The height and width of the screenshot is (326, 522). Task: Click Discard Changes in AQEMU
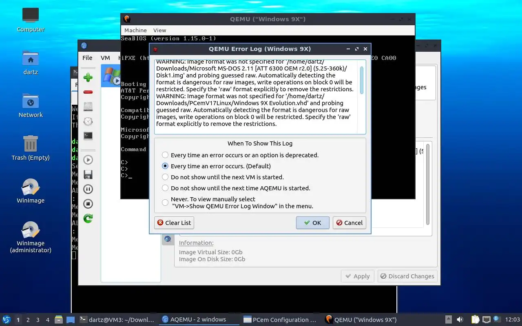point(407,276)
